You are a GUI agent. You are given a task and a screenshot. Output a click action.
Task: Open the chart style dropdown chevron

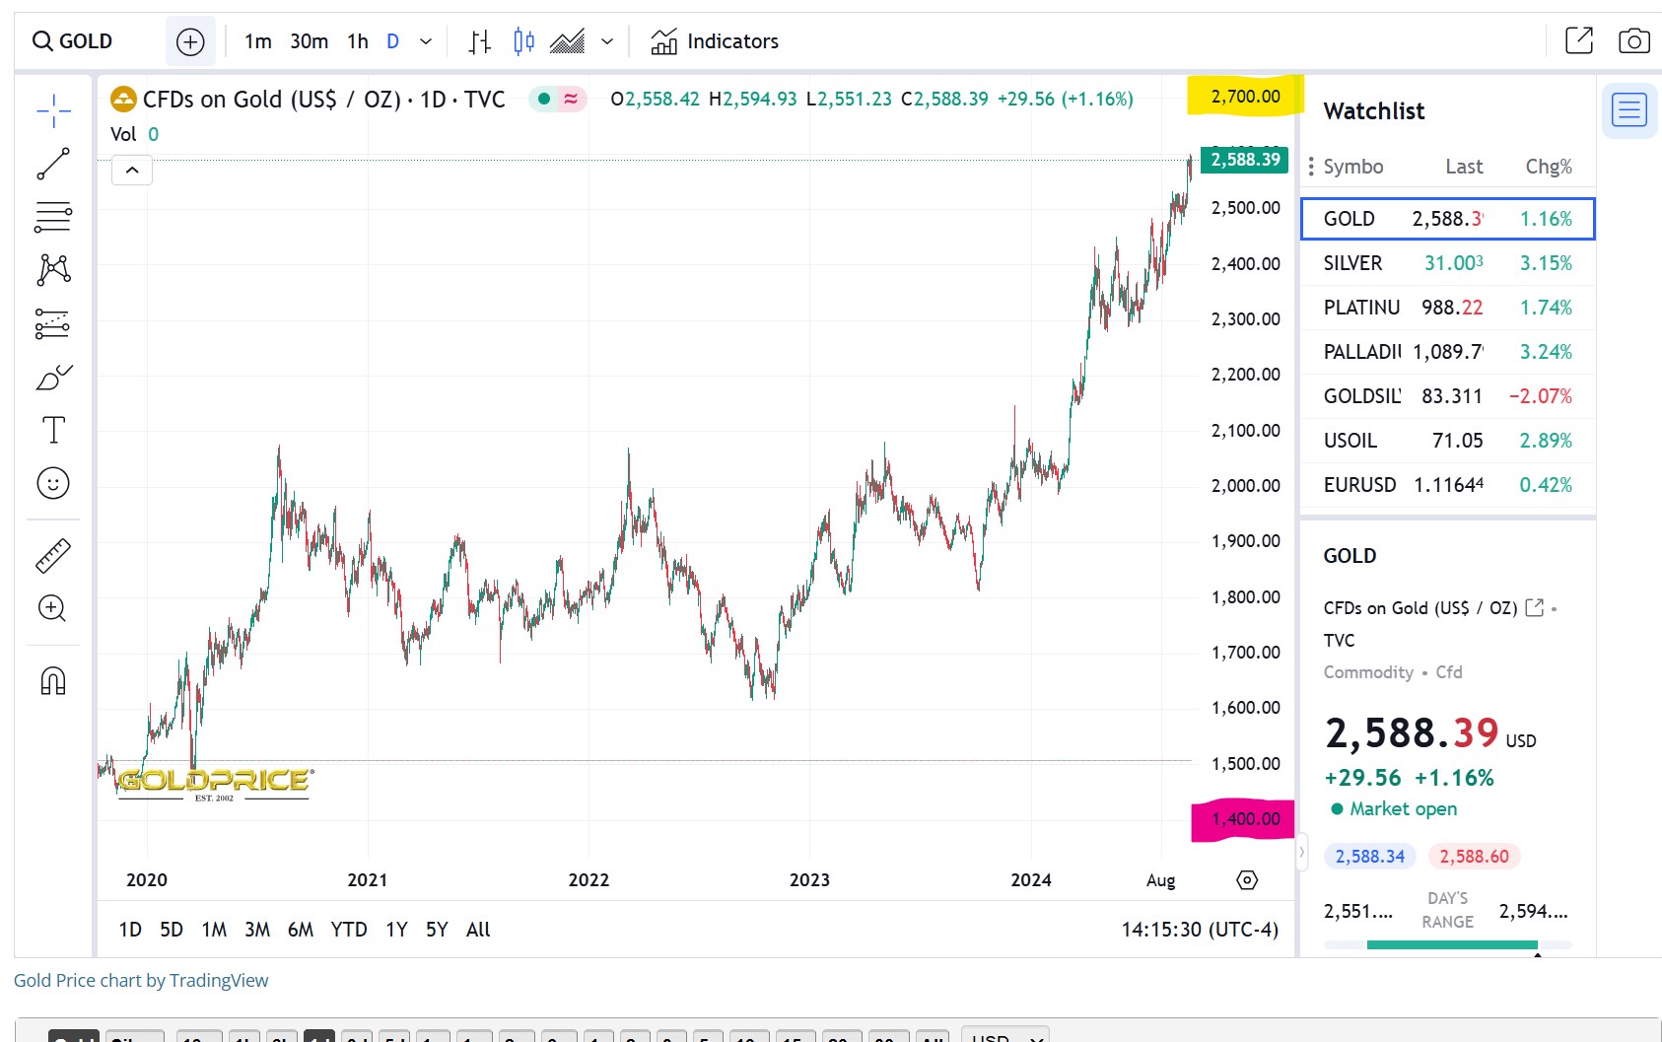pos(607,41)
